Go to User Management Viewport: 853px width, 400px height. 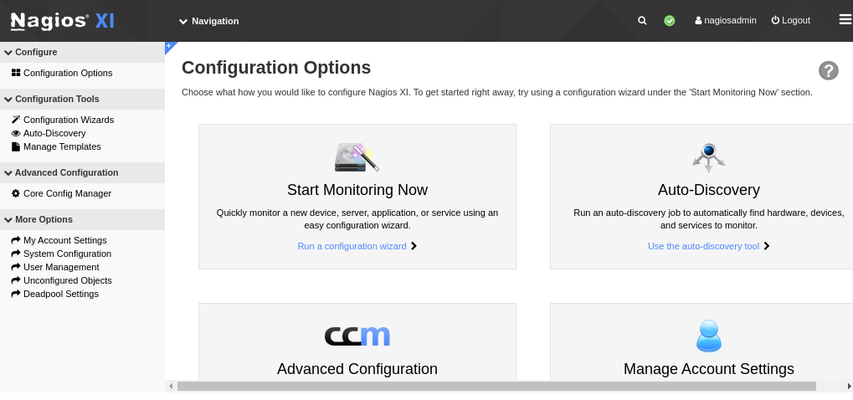point(61,268)
